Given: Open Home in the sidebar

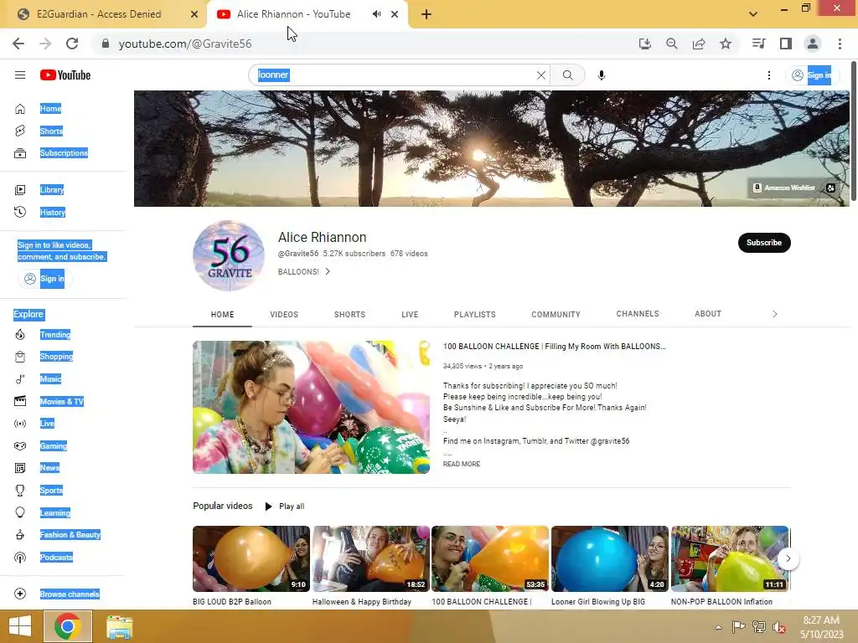Looking at the screenshot, I should coord(50,108).
